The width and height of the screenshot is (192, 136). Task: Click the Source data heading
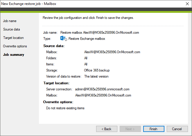click(54, 46)
